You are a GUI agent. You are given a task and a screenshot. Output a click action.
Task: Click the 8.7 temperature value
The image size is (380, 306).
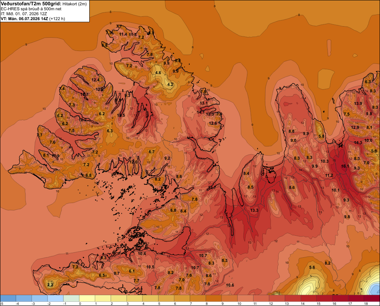[x=117, y=273]
